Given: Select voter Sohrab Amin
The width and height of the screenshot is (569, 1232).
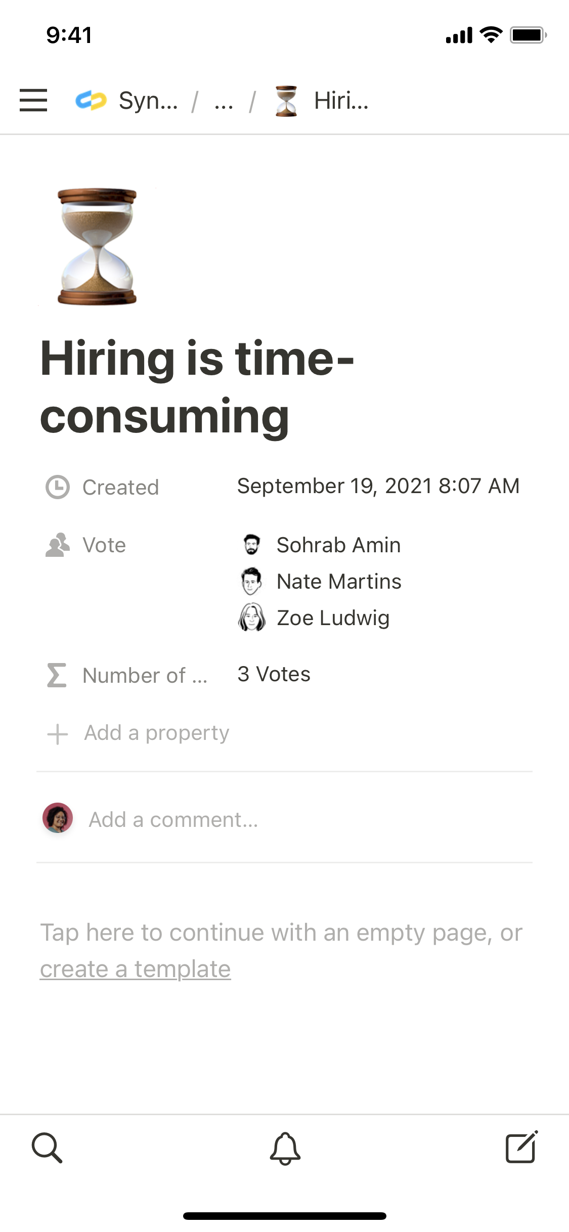Looking at the screenshot, I should pos(338,545).
